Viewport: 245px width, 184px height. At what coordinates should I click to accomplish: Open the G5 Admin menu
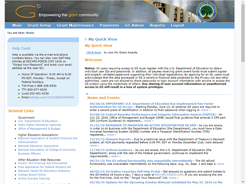134,25
